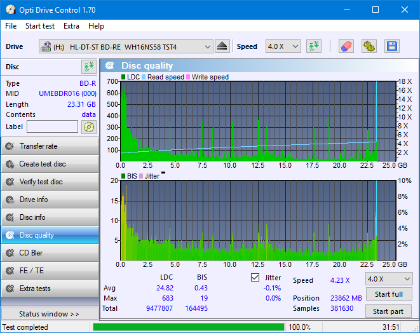The height and width of the screenshot is (333, 420).
Task: Click the disc Length value 23.31 GB
Action: [x=81, y=104]
